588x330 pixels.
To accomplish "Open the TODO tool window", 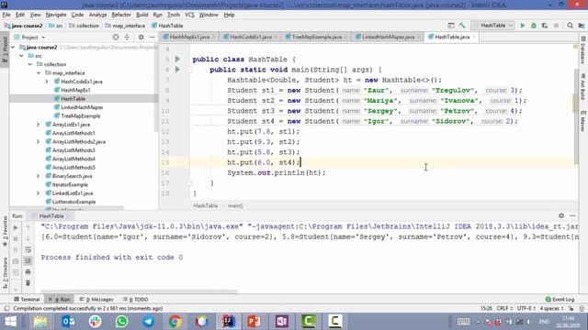I will (x=136, y=300).
